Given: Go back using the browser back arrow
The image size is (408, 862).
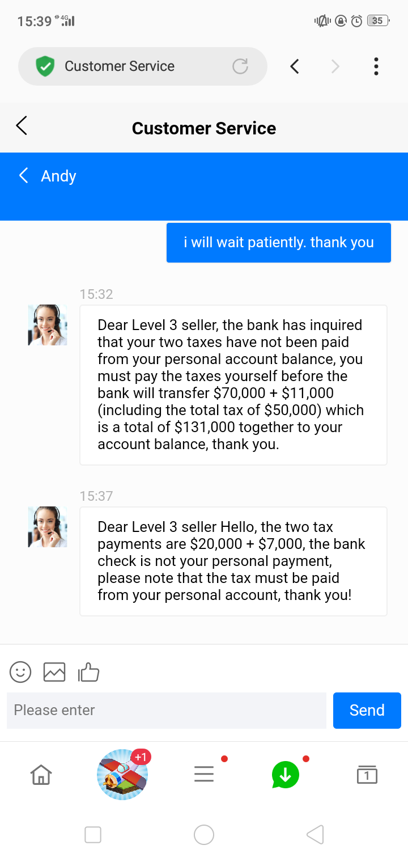Looking at the screenshot, I should tap(294, 66).
